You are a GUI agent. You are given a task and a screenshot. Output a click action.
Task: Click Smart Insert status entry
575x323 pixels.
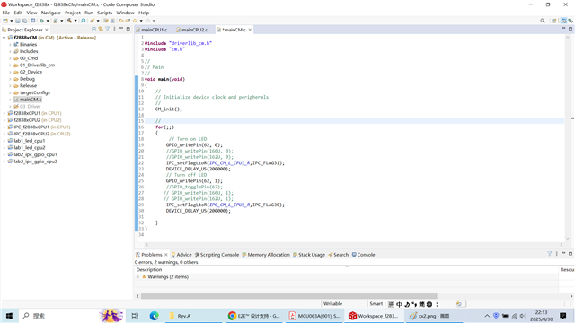click(376, 303)
